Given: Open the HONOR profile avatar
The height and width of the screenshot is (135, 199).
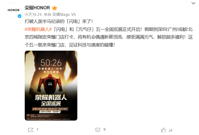Looking at the screenshot, I should pos(14,10).
